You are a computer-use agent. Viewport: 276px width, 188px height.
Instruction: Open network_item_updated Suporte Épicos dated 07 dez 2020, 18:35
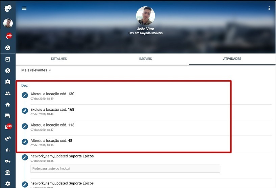click(x=62, y=156)
